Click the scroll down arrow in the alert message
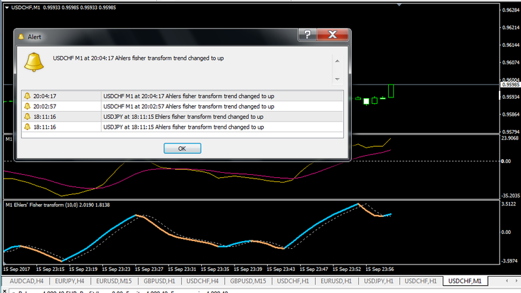 click(x=337, y=79)
